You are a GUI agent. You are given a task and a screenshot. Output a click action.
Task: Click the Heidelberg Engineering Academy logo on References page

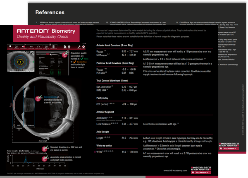tap(229, 146)
